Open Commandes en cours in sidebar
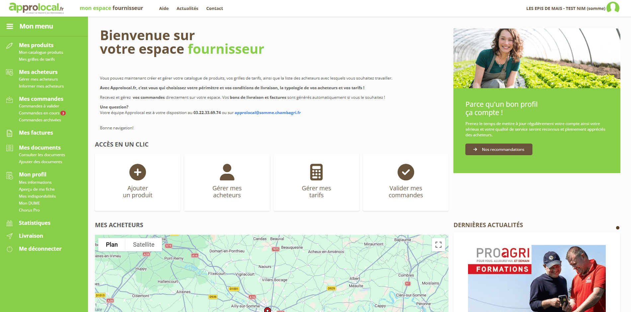The height and width of the screenshot is (312, 631). click(x=39, y=113)
